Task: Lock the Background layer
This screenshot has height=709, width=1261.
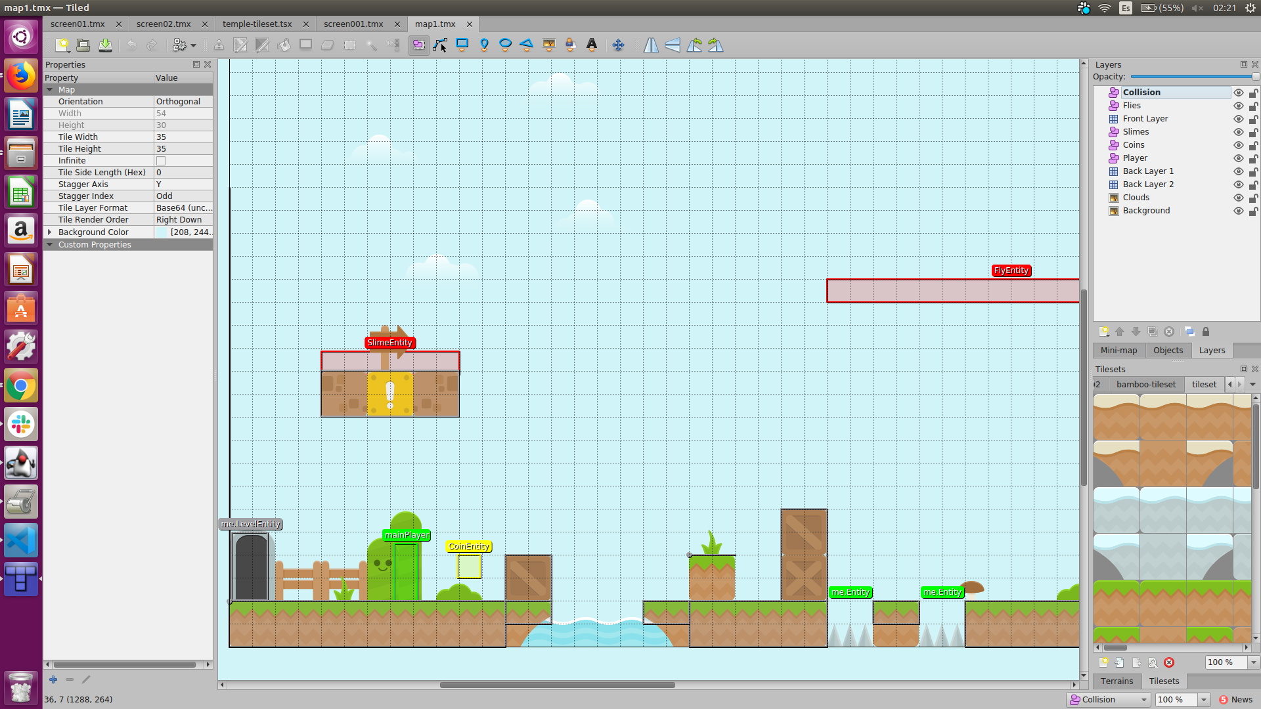Action: [x=1254, y=211]
